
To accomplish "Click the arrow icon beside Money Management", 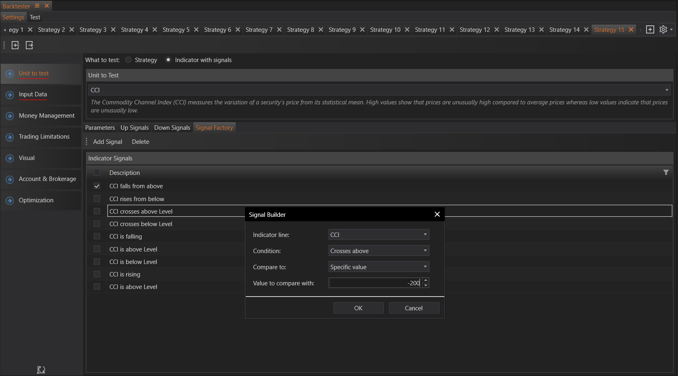I will coord(10,116).
